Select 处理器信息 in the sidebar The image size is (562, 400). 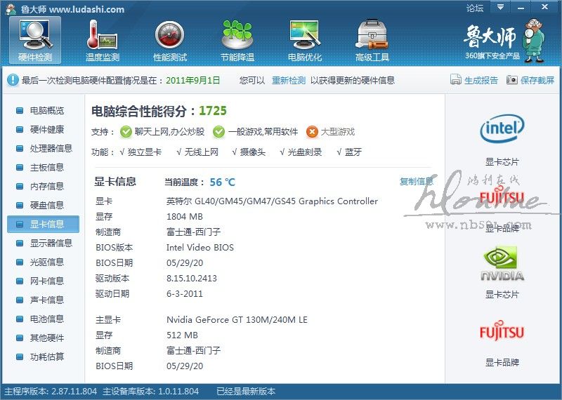[x=51, y=148]
